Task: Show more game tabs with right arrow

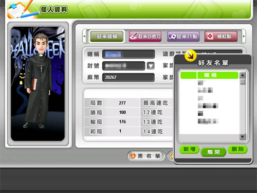Action: coord(244,36)
